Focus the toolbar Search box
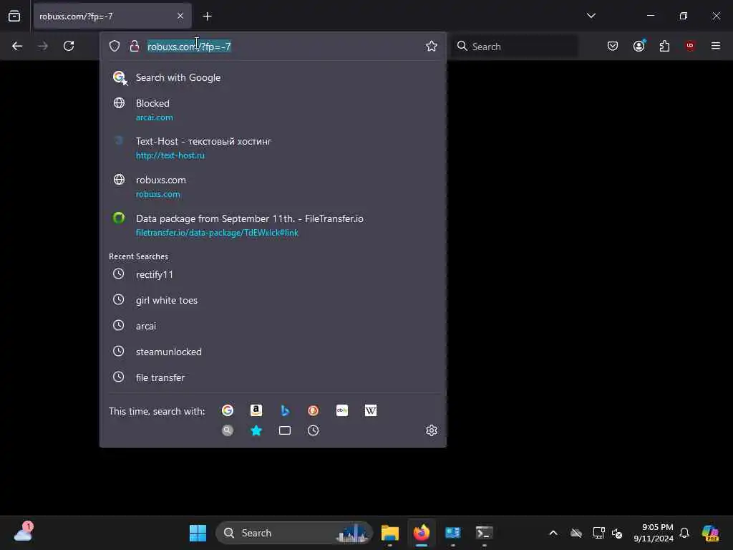This screenshot has width=733, height=550. click(514, 47)
